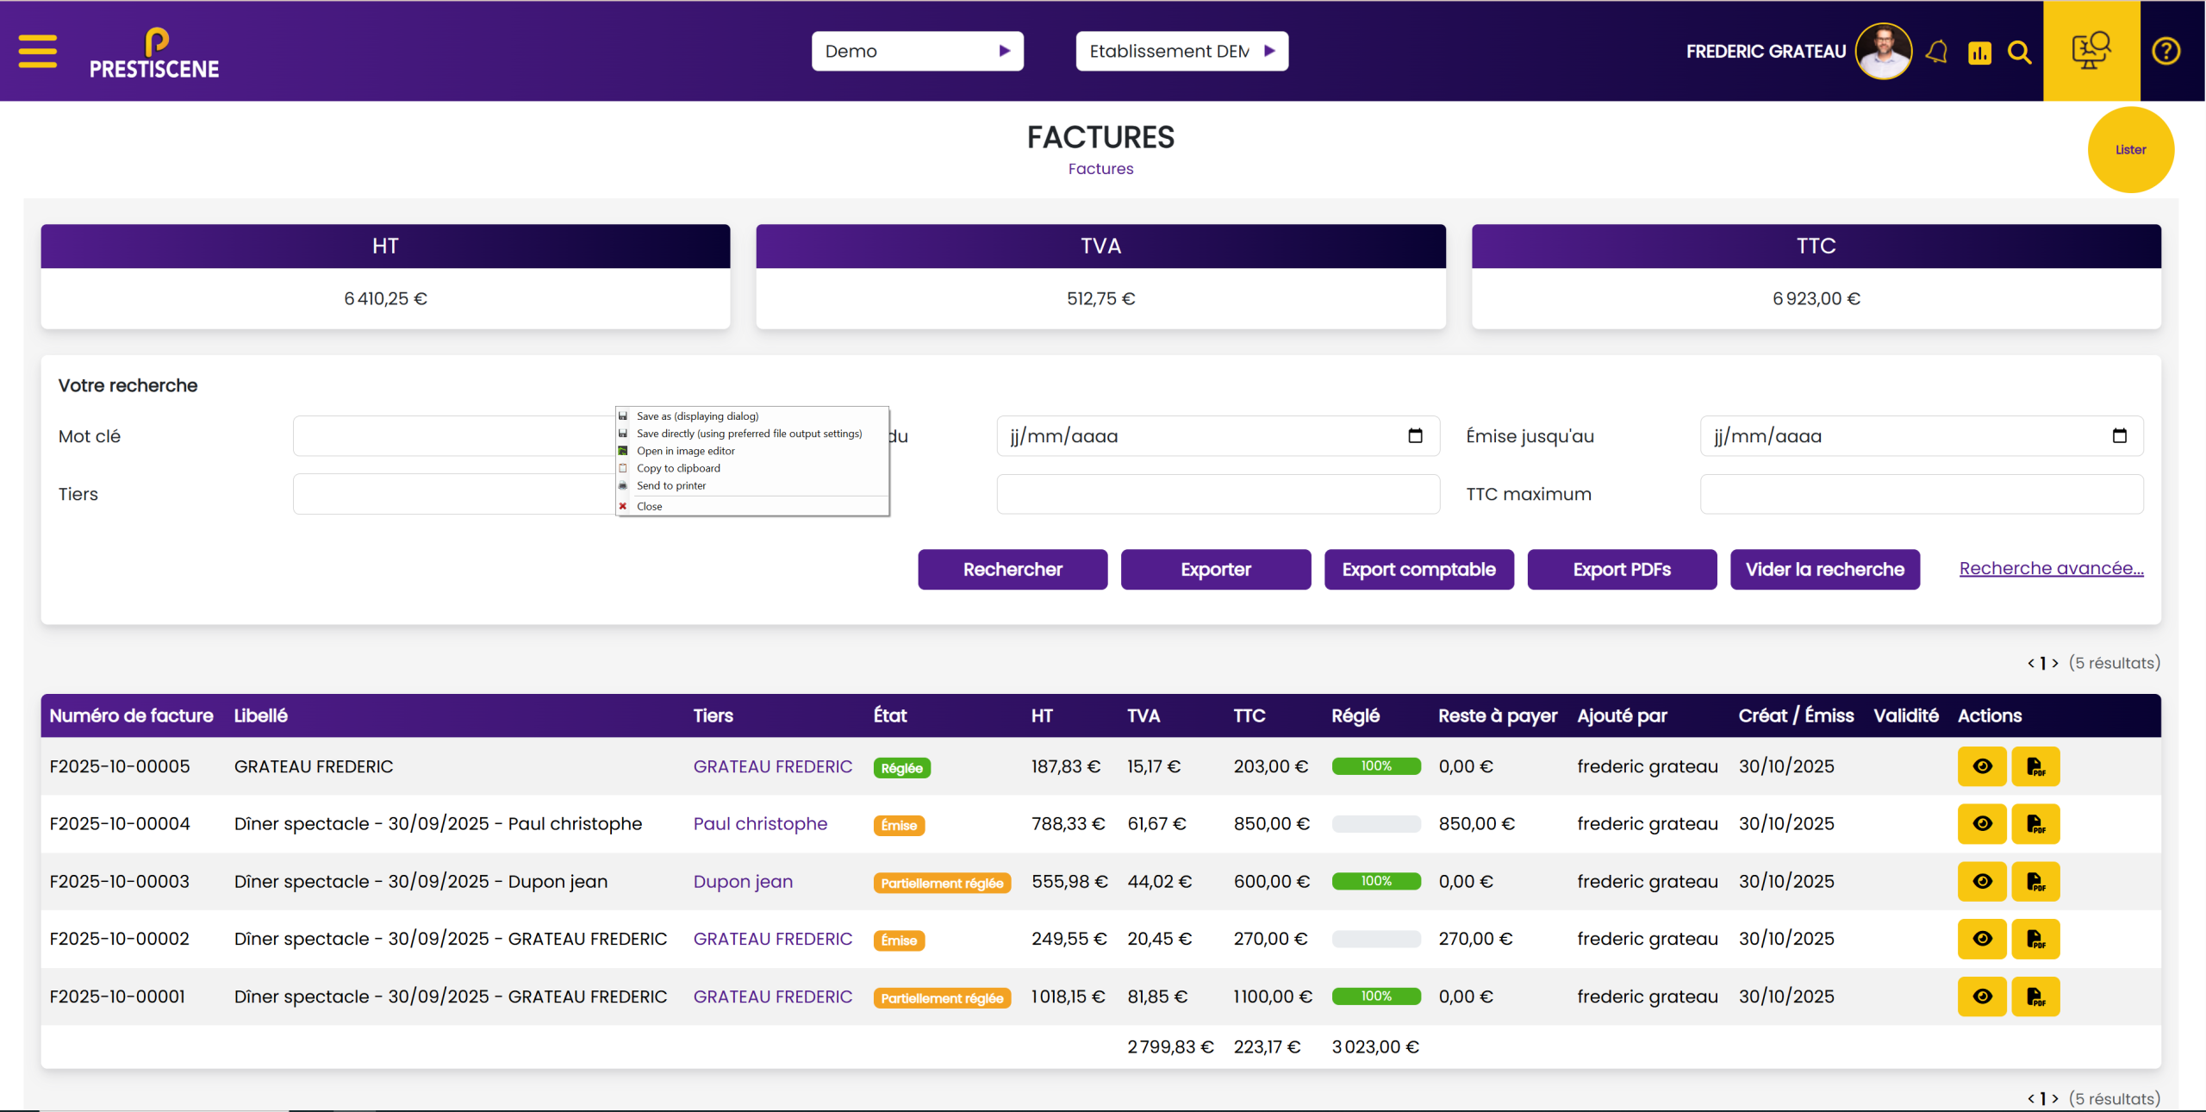
Task: Expand the Etablissement DEM dropdown
Action: coord(1181,51)
